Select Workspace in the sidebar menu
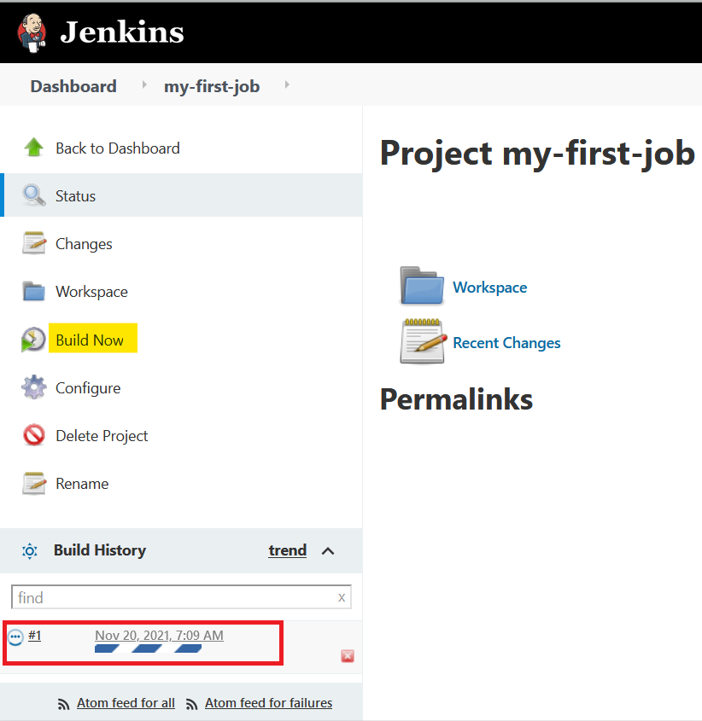702x721 pixels. click(91, 292)
